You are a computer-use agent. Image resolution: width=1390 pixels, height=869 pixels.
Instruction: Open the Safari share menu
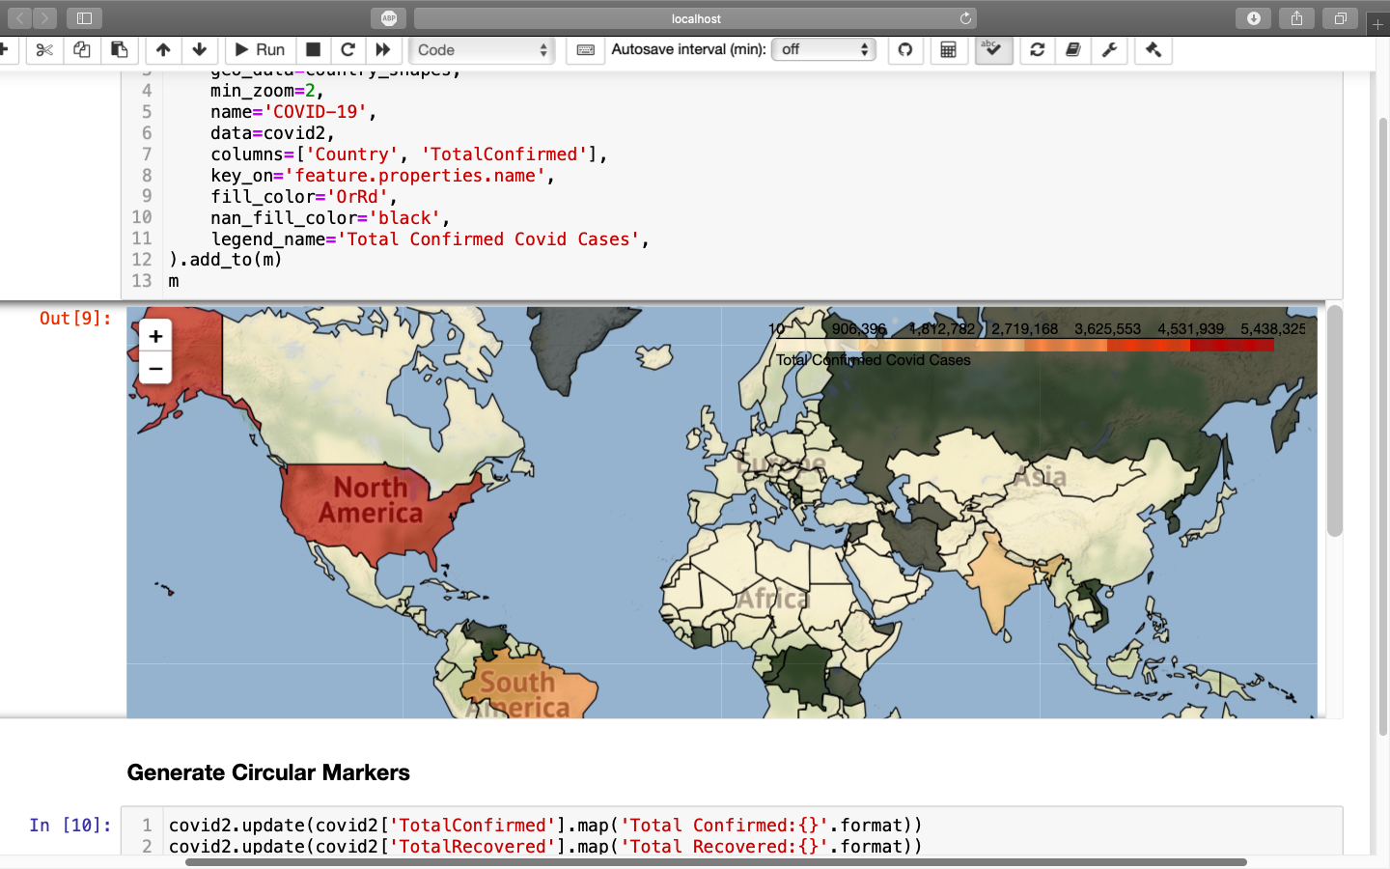click(x=1296, y=18)
